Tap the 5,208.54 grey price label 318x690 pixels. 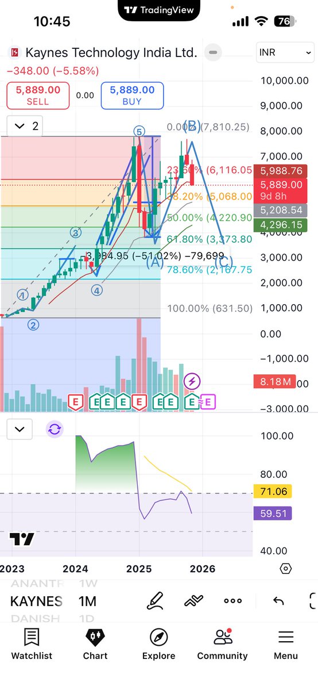pyautogui.click(x=281, y=211)
